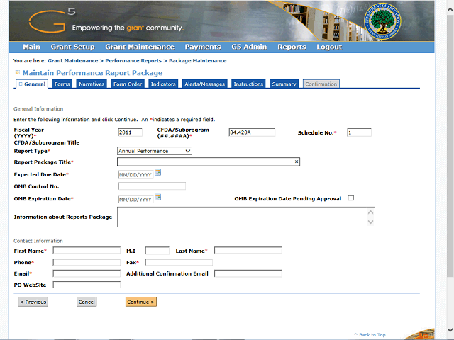Click the Email field
454x340 pixels.
pyautogui.click(x=87, y=273)
